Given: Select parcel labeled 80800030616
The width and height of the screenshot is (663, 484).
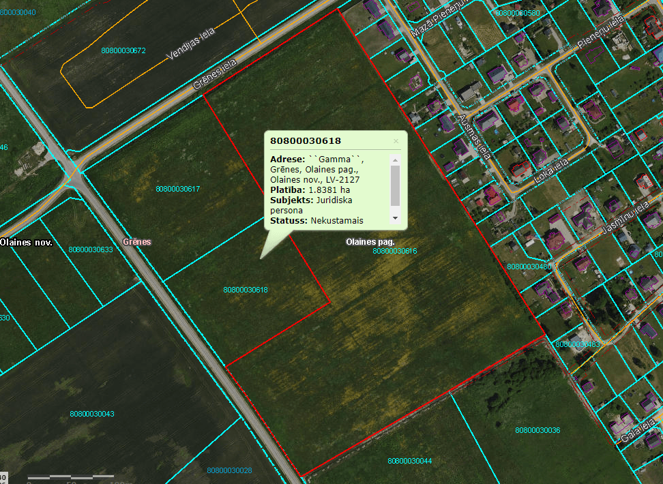Looking at the screenshot, I should [x=394, y=252].
